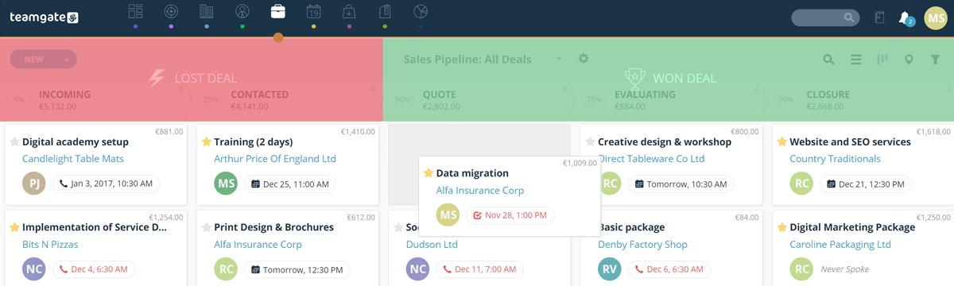The width and height of the screenshot is (954, 286).
Task: Open the companies buildings icon in navigation
Action: tap(207, 12)
